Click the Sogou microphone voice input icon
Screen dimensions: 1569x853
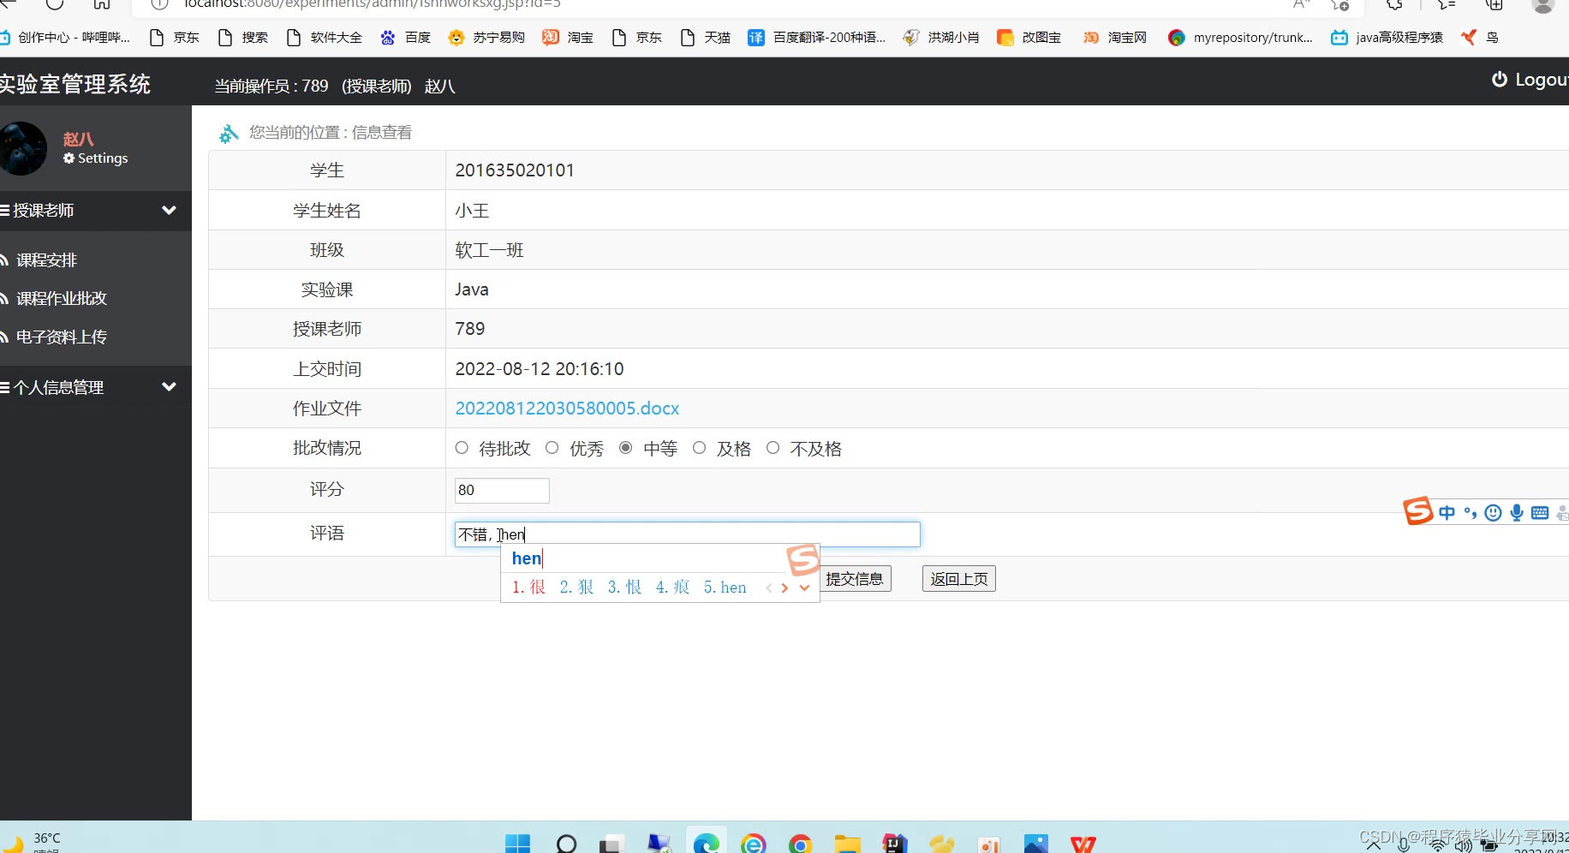coord(1517,513)
